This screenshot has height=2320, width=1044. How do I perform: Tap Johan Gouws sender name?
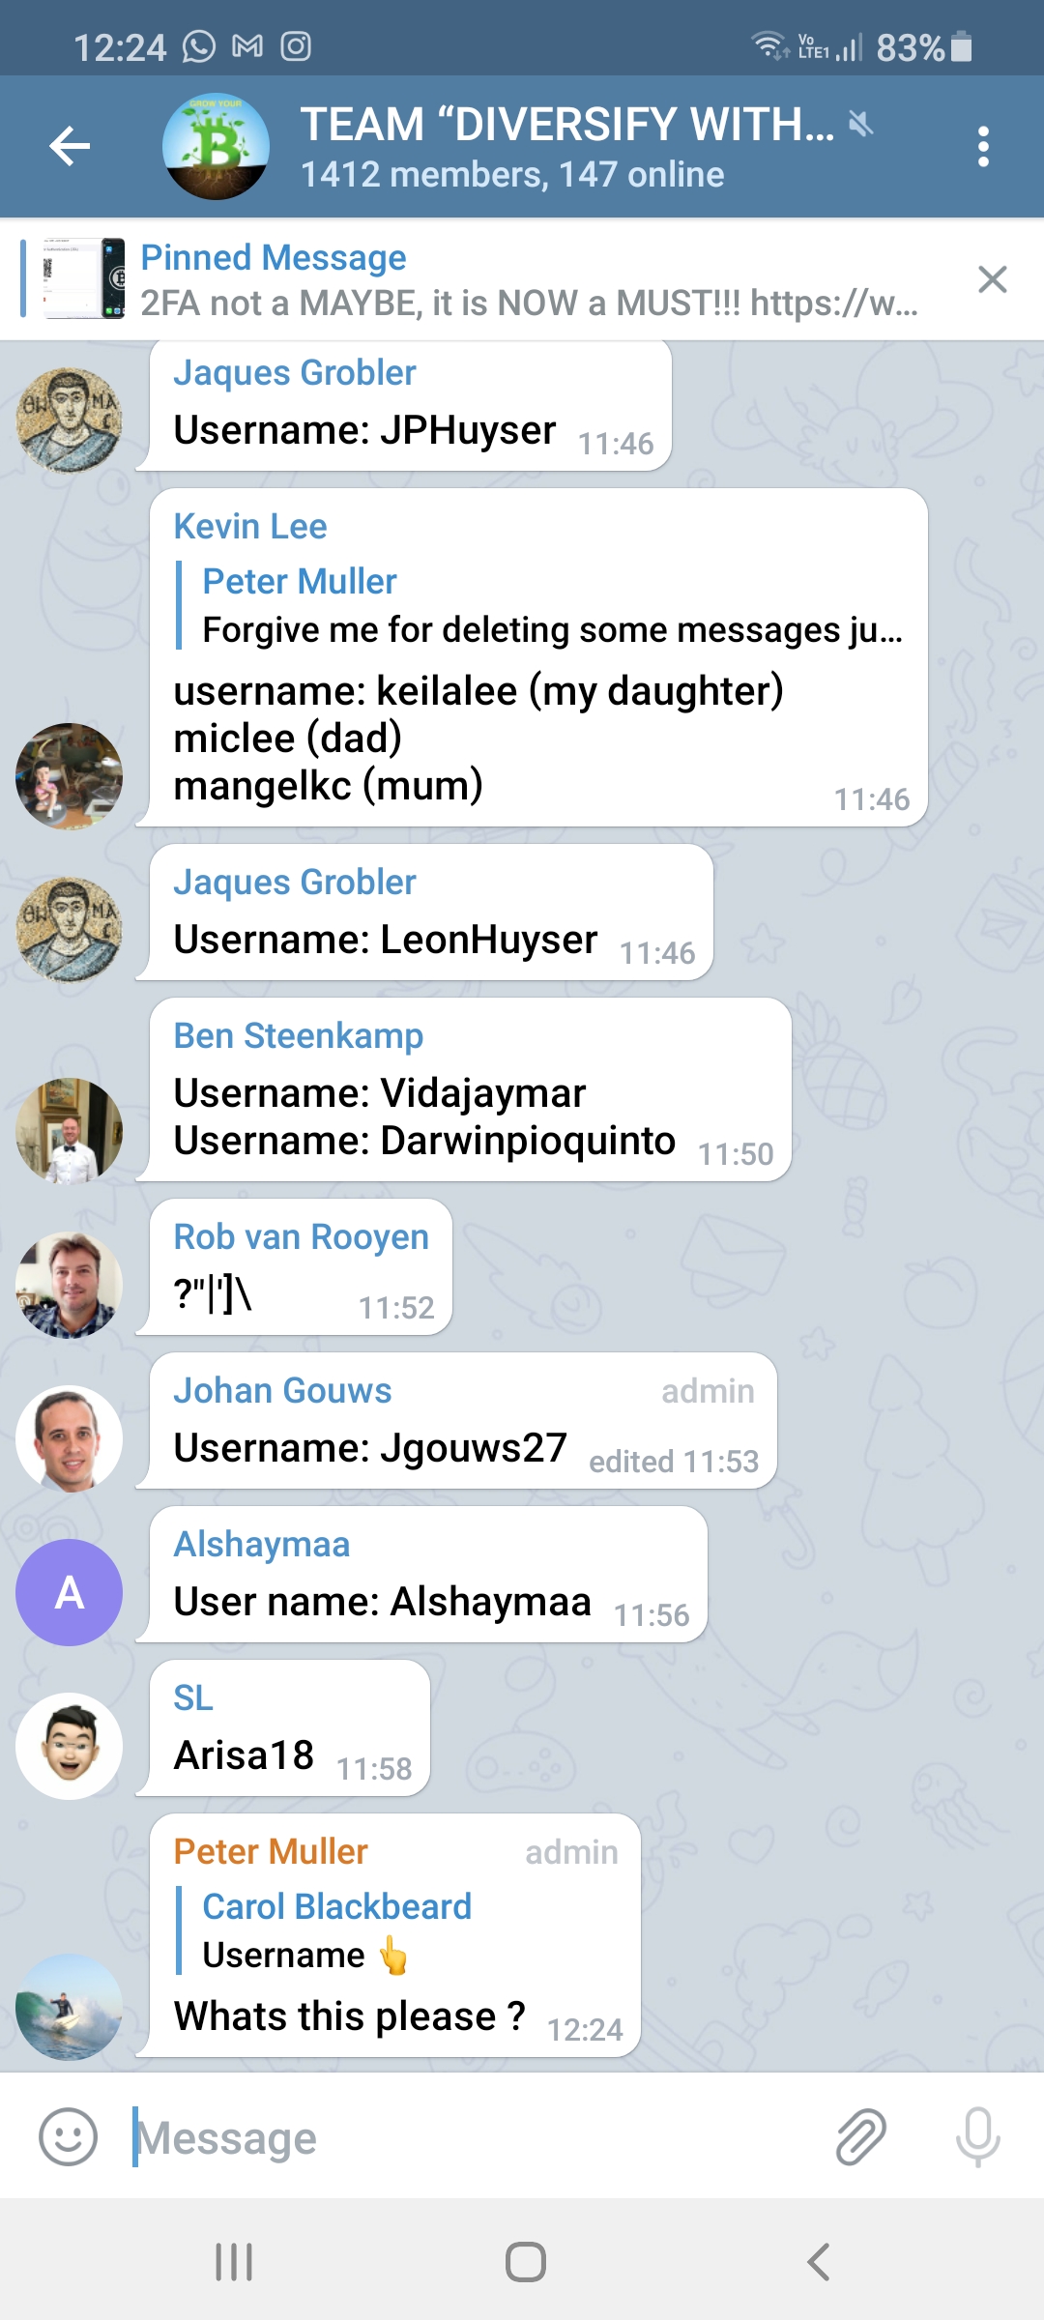click(282, 1390)
